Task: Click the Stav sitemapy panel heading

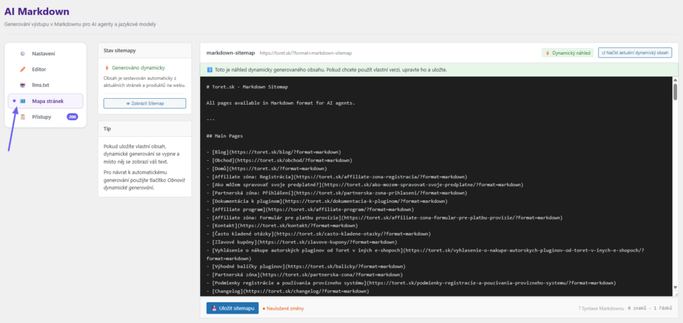Action: (119, 51)
